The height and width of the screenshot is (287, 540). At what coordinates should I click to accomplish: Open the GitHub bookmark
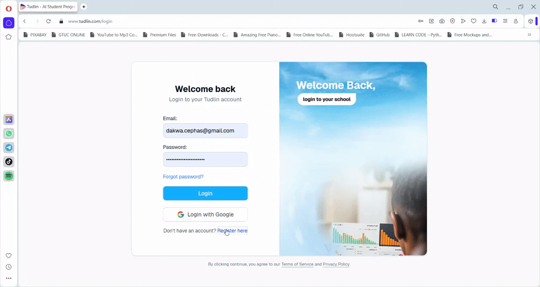point(380,35)
